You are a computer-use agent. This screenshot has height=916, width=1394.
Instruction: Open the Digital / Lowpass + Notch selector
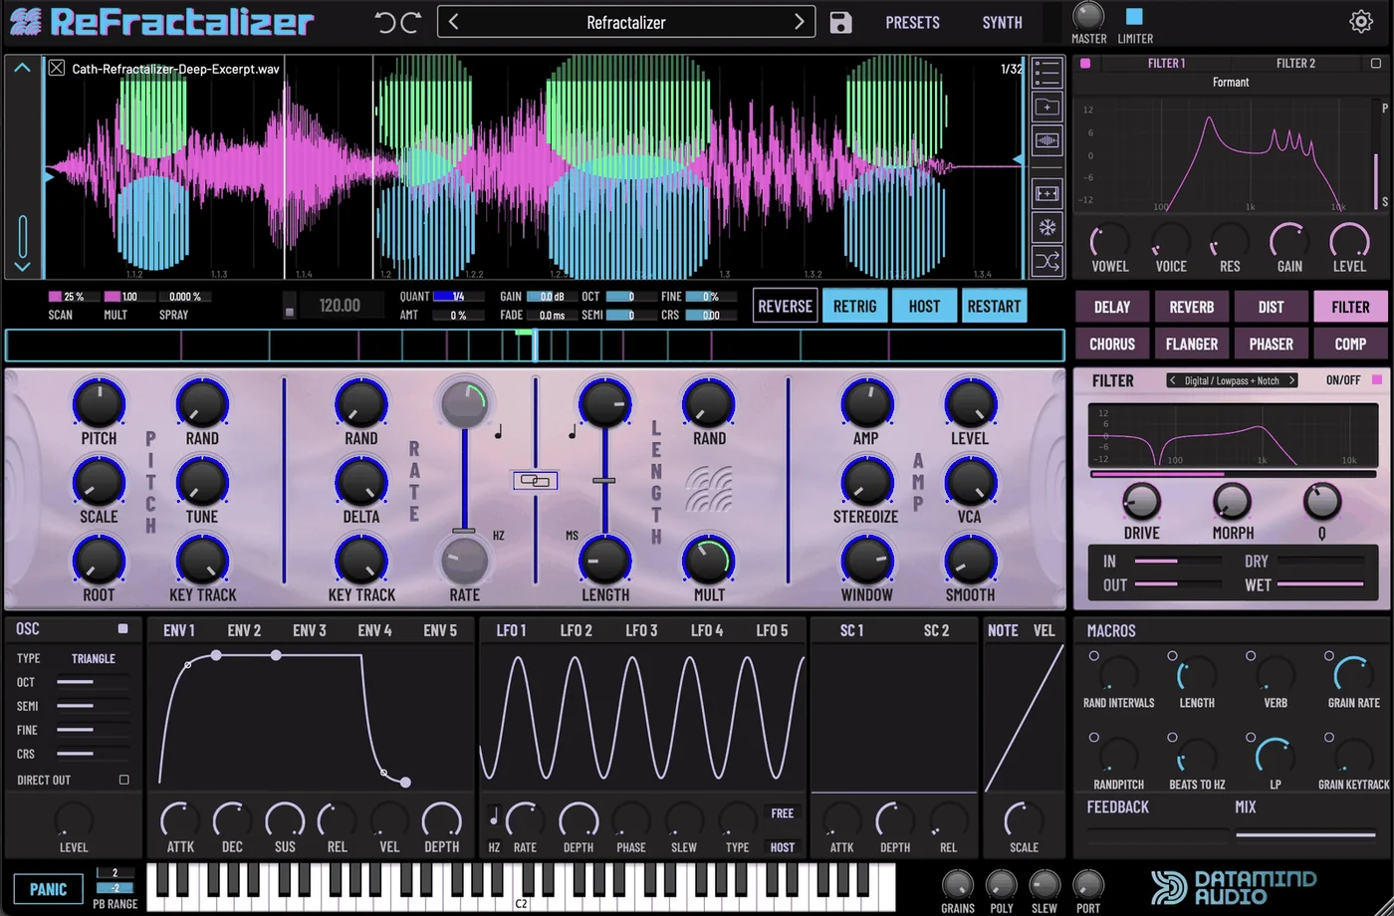click(x=1233, y=380)
